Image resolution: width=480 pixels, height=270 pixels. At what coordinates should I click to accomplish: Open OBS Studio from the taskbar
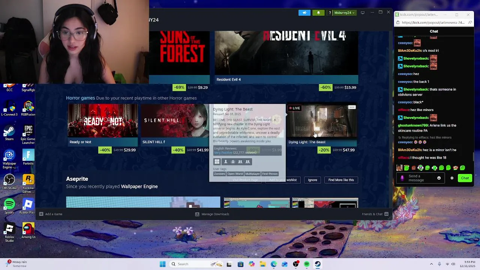296,264
